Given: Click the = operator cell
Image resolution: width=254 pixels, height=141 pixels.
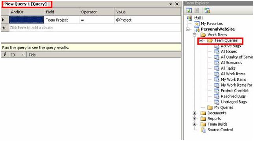Looking at the screenshot, I should click(97, 20).
